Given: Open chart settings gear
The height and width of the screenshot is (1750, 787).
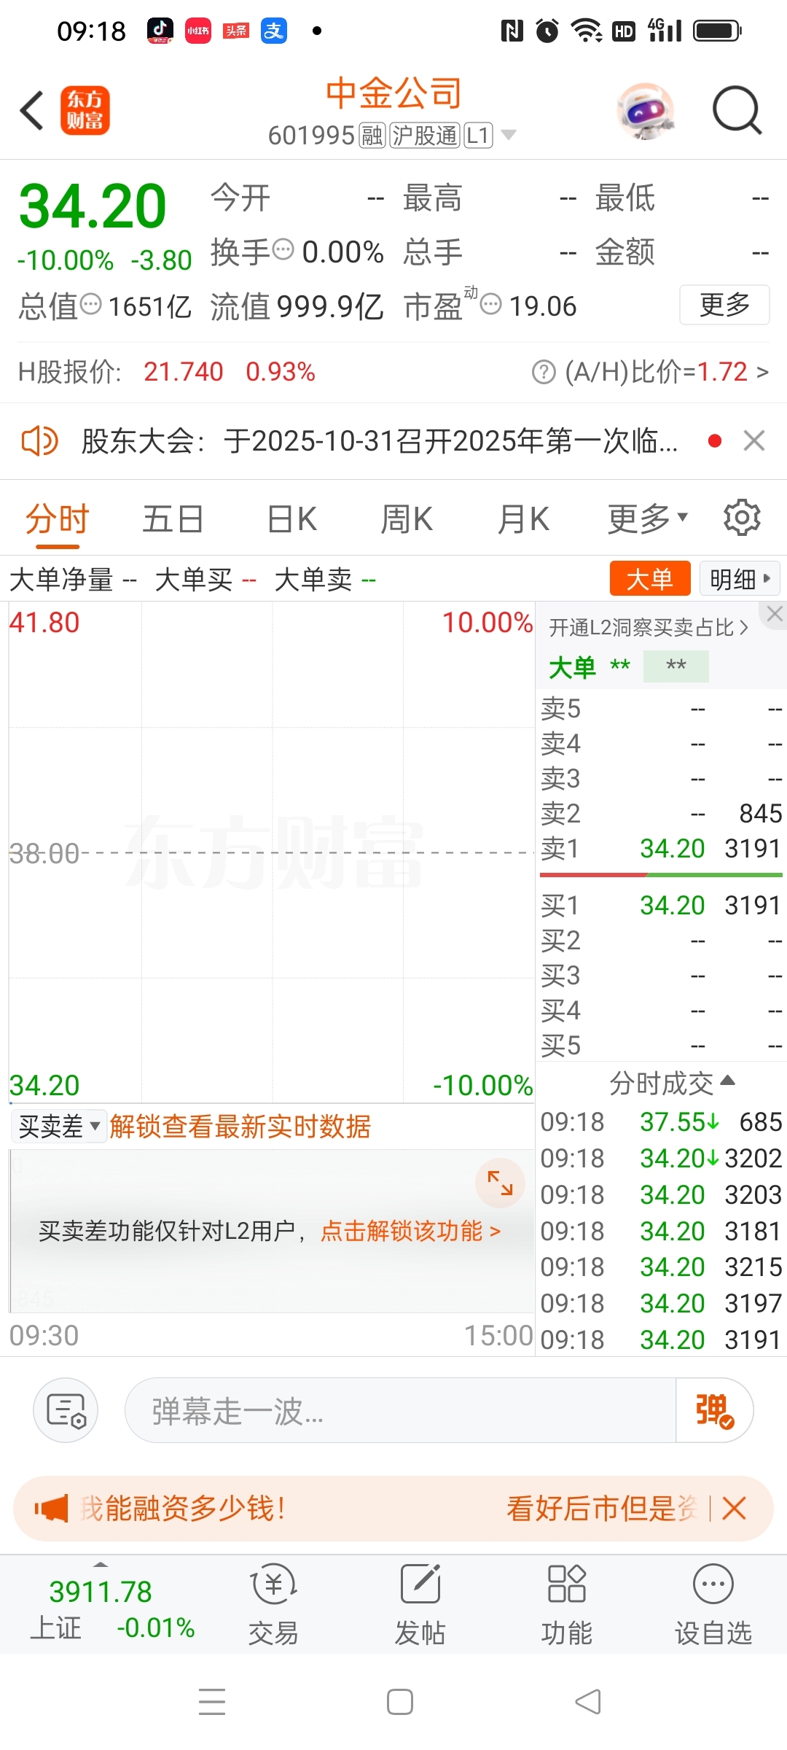Looking at the screenshot, I should pyautogui.click(x=742, y=518).
